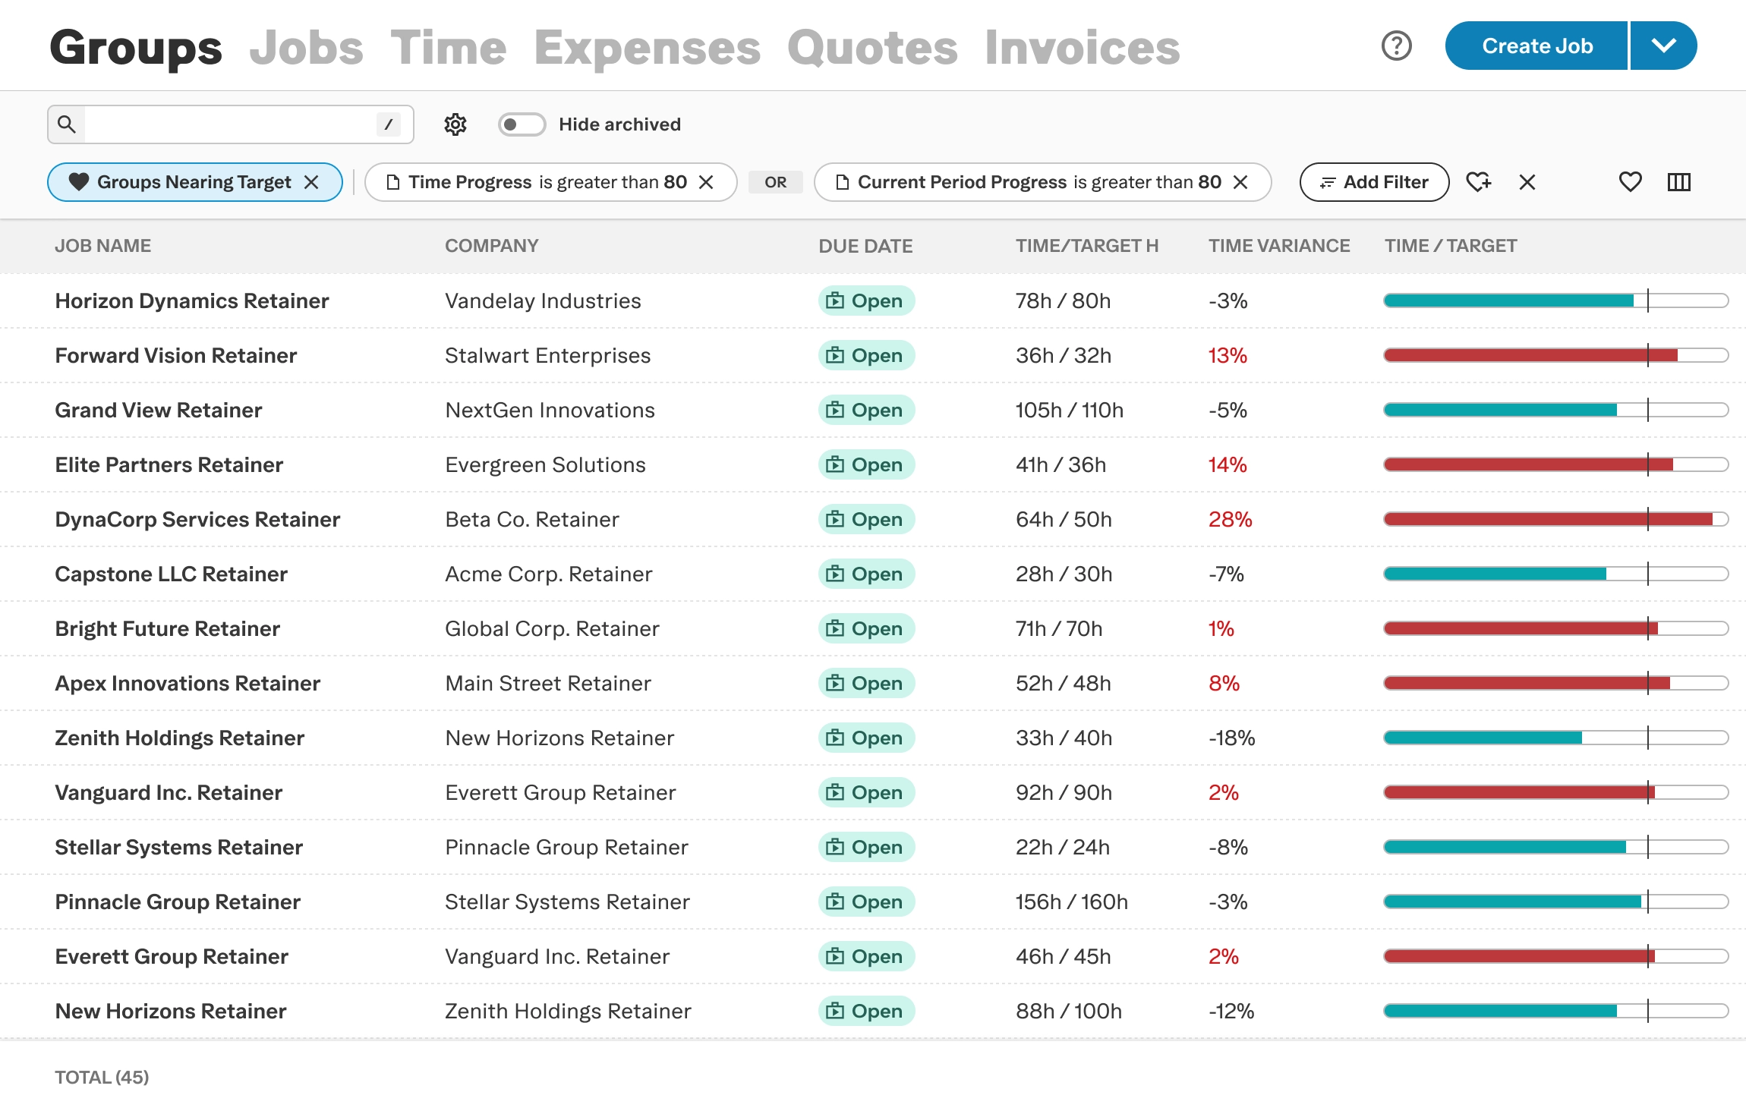Open the column layout icon

[1678, 182]
